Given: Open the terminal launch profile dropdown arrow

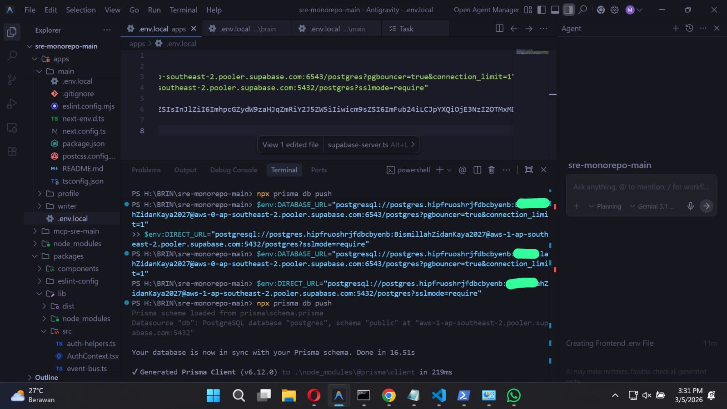Looking at the screenshot, I should 449,170.
